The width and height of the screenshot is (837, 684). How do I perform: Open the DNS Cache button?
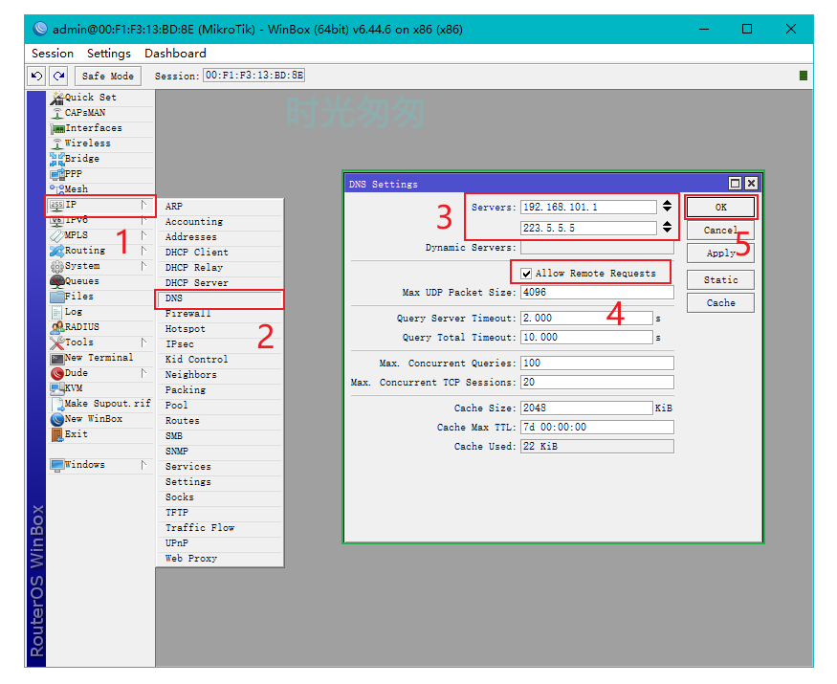coord(720,302)
